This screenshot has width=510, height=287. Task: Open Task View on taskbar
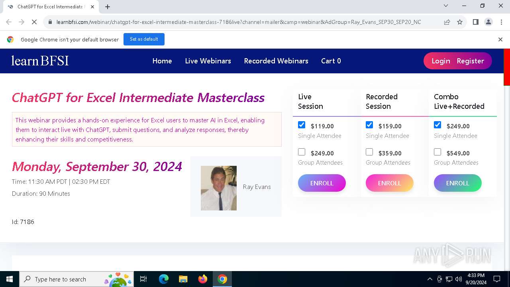[x=143, y=279]
